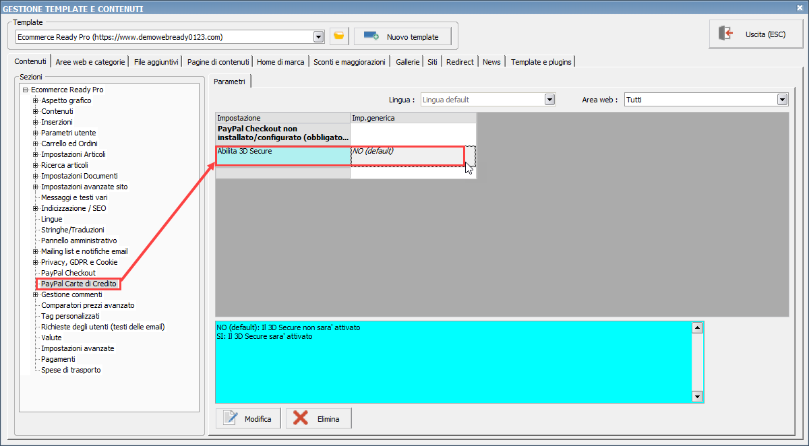
Task: Click scroll down arrow in description box
Action: click(x=698, y=397)
